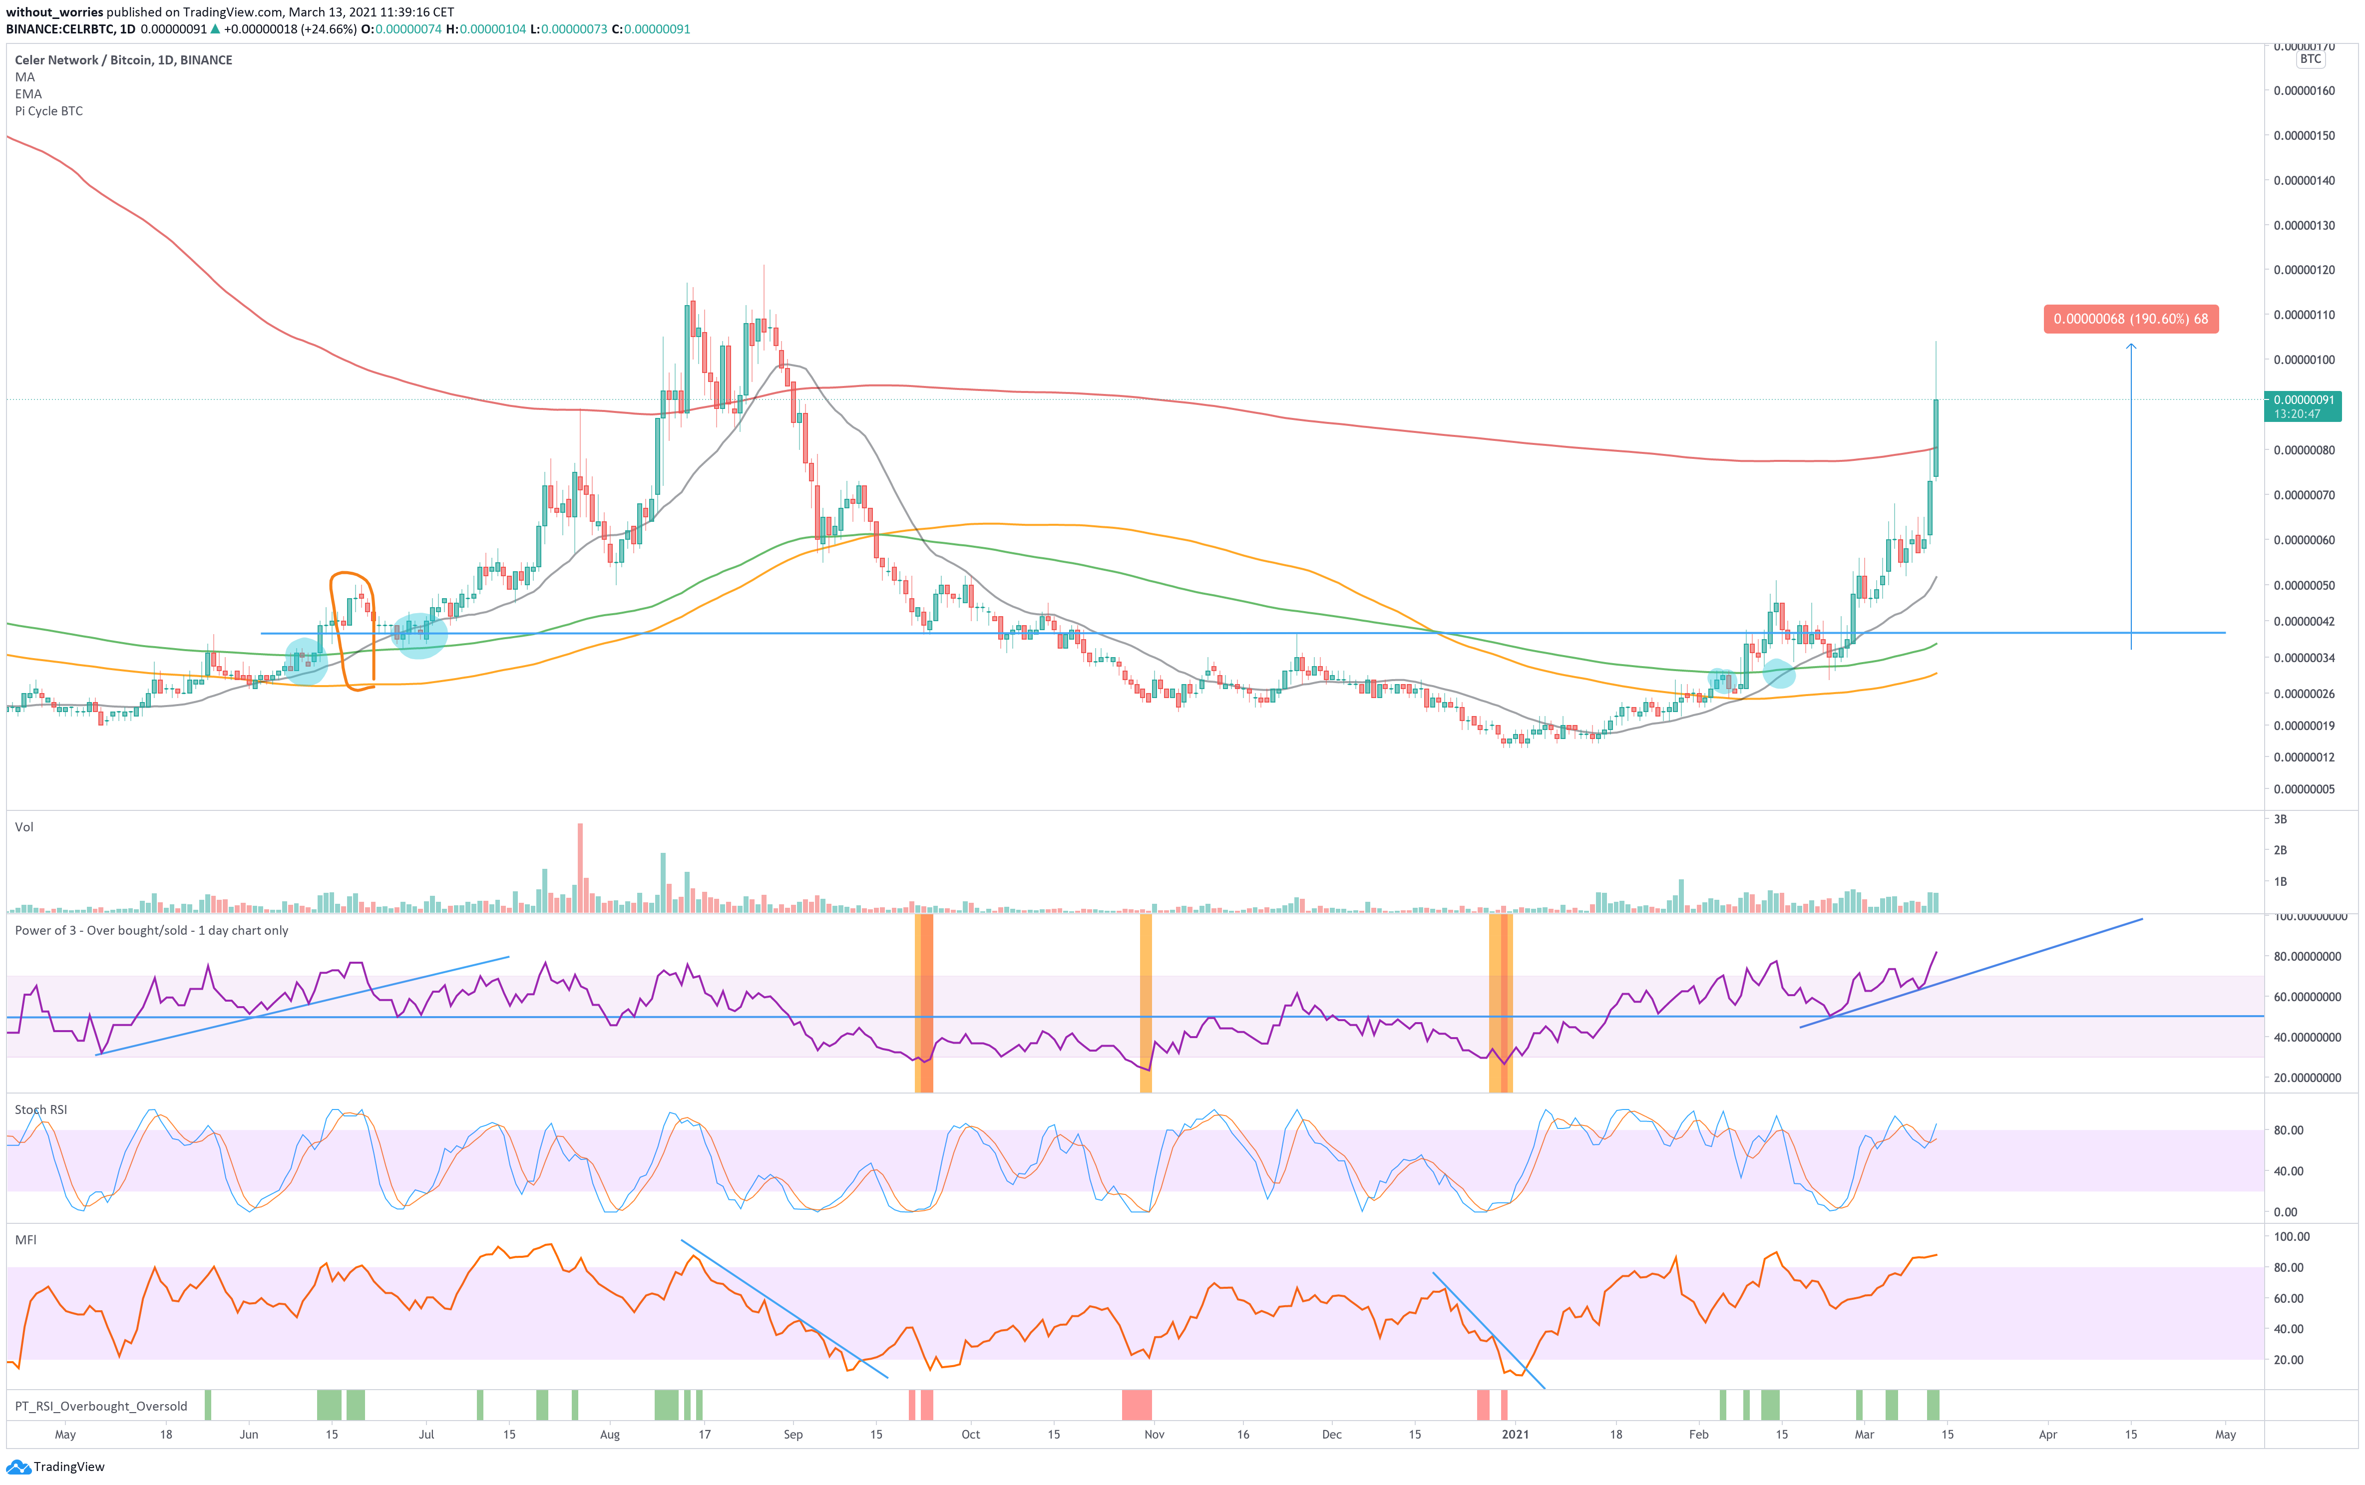Select the Pi Cycle BTC indicator label

pos(48,111)
